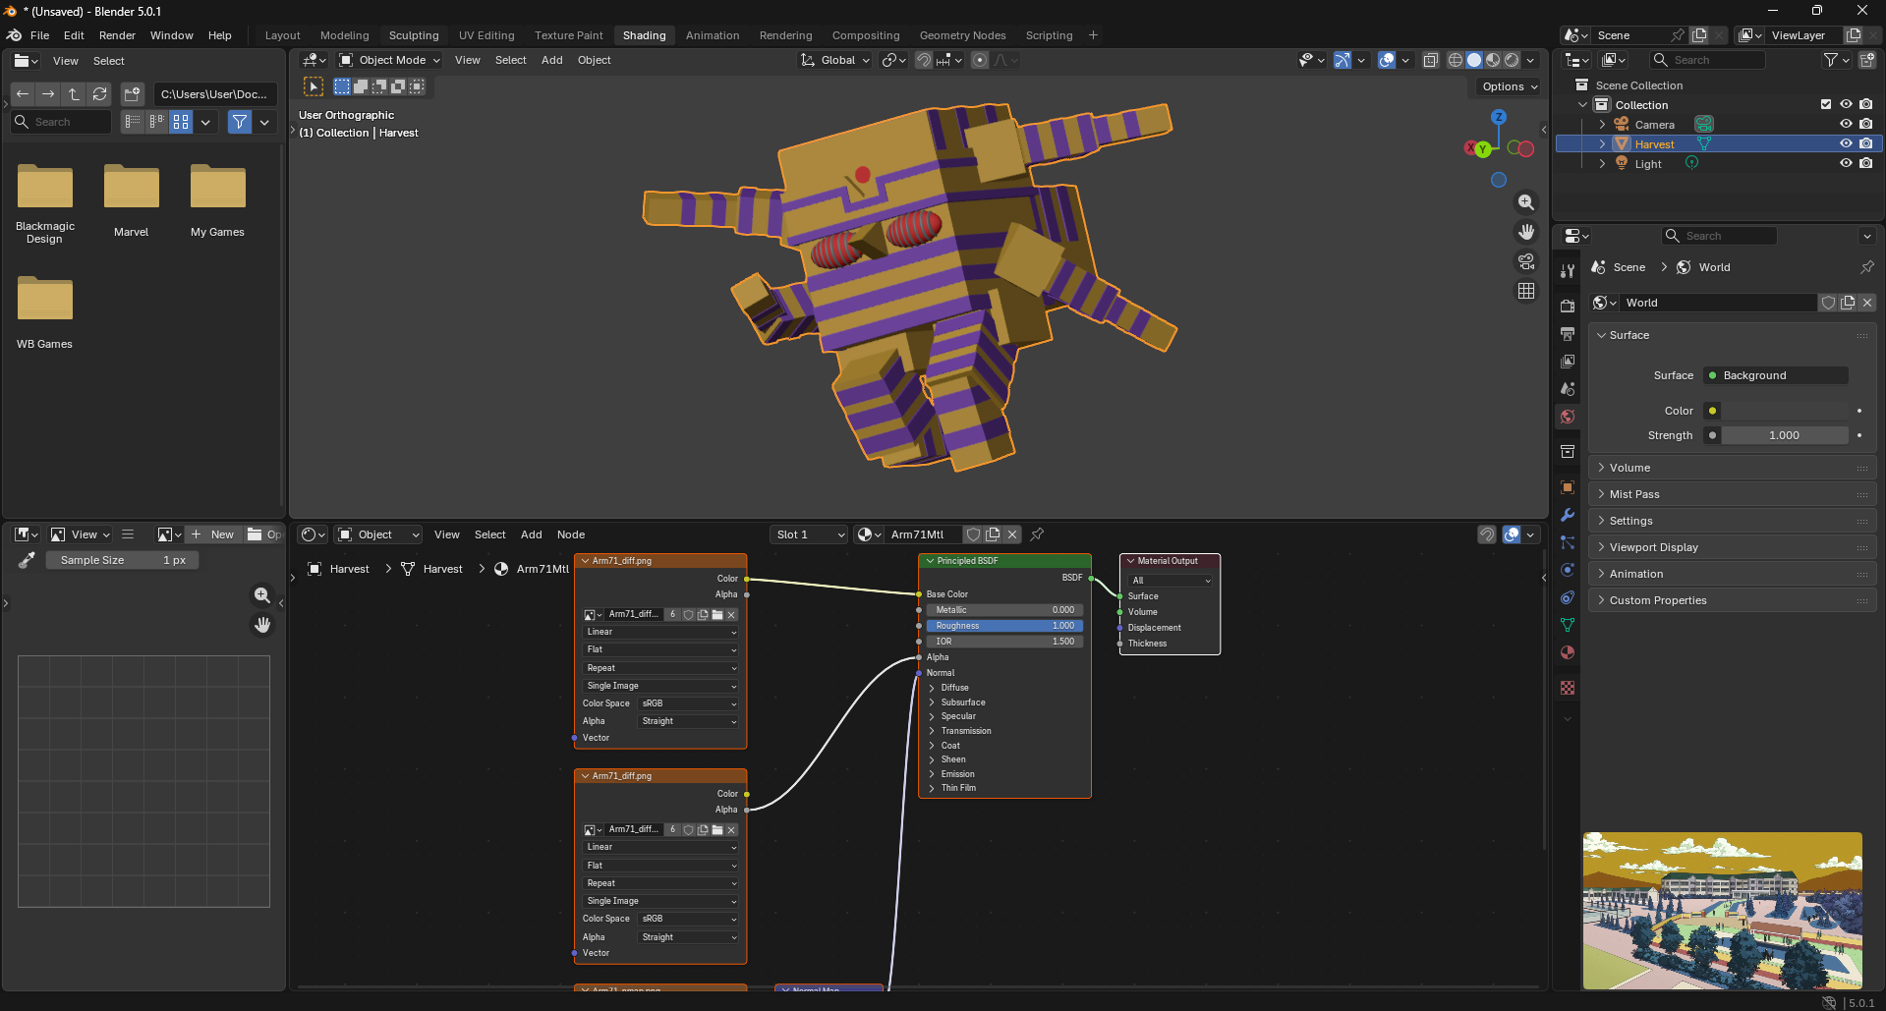This screenshot has width=1886, height=1011.
Task: Open the Node menu in node editor
Action: (x=571, y=534)
